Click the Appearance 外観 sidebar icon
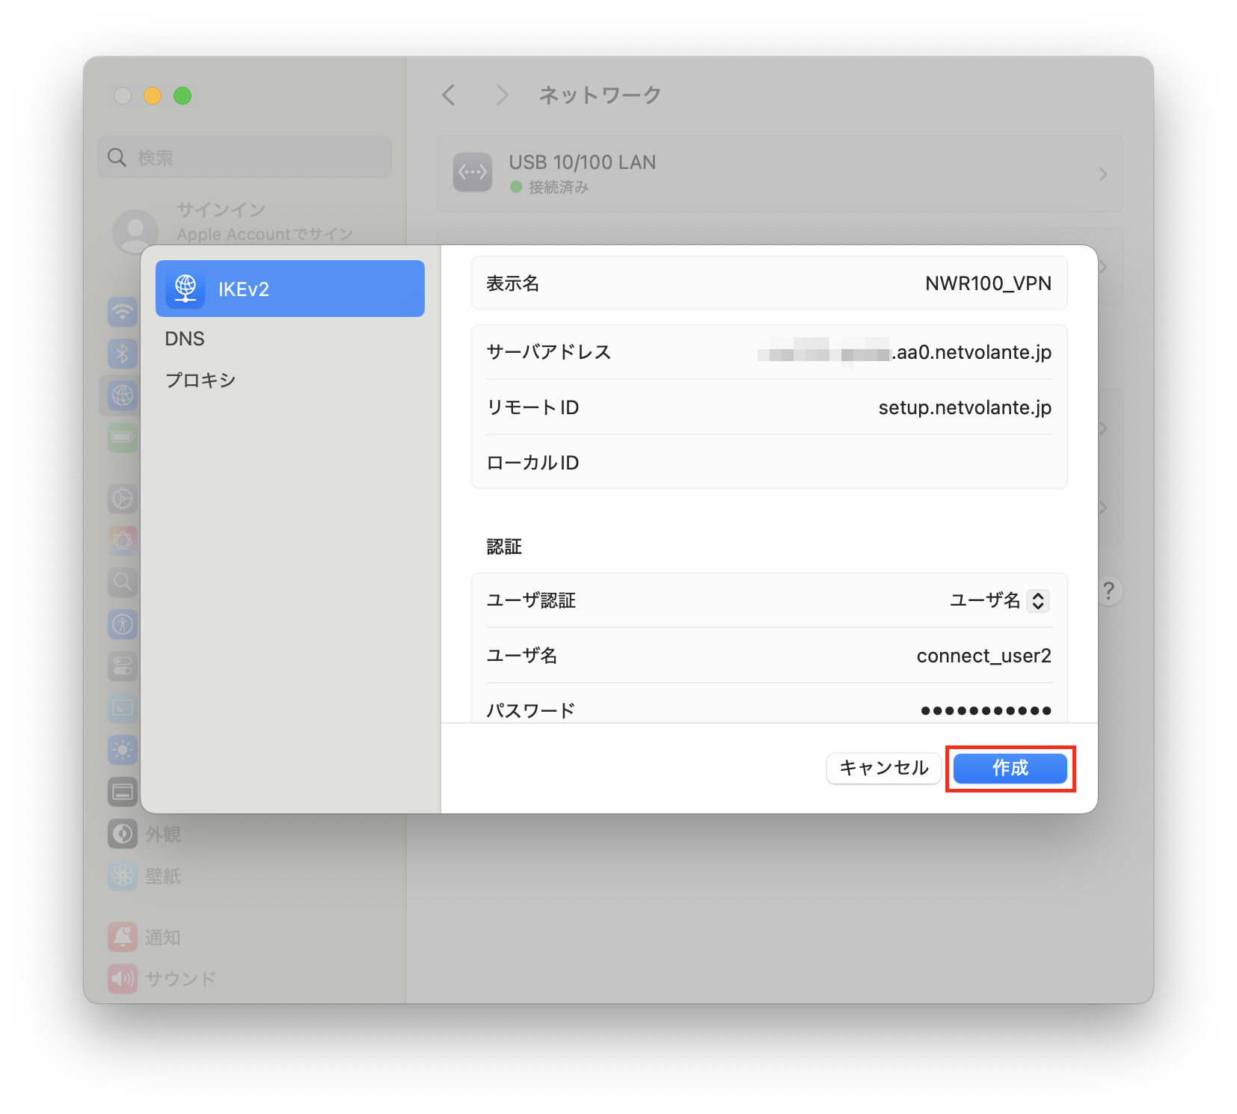 [x=122, y=834]
